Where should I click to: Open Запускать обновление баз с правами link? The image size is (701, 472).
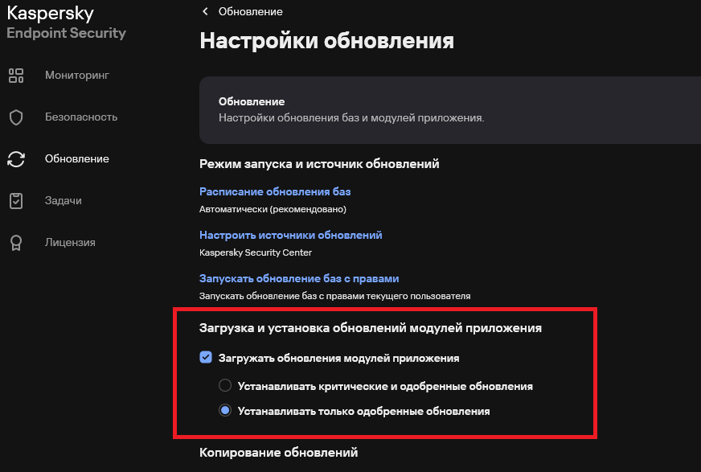pos(299,278)
